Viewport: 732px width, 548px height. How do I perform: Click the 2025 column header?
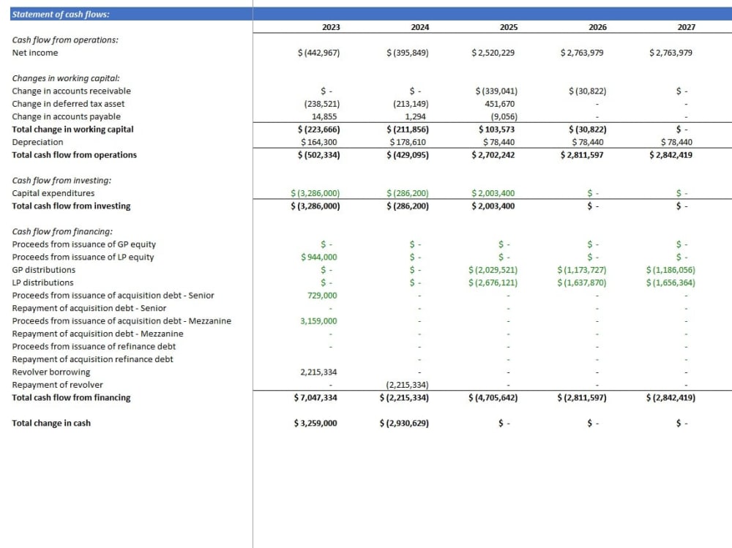coord(507,27)
